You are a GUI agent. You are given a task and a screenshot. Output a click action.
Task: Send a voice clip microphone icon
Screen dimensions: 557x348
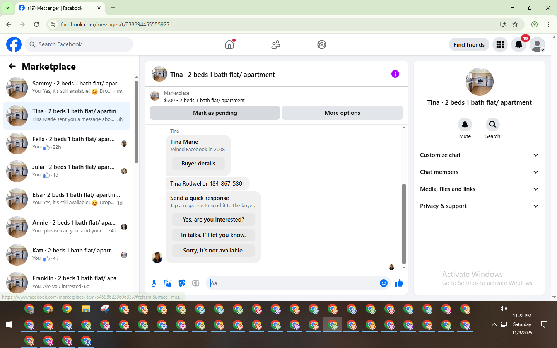[x=154, y=283]
